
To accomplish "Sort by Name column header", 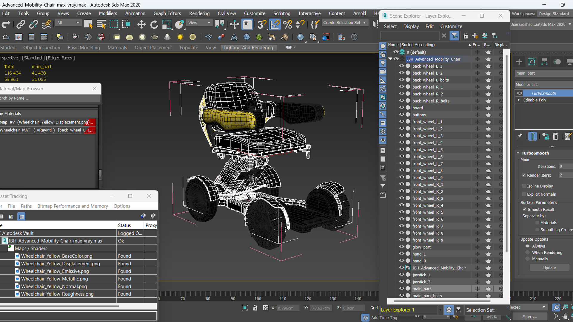I will [429, 45].
